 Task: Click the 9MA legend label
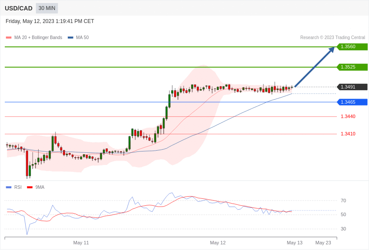click(x=40, y=187)
